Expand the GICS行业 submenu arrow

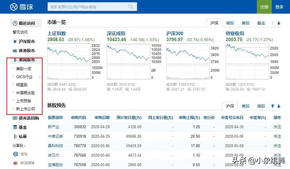point(40,77)
